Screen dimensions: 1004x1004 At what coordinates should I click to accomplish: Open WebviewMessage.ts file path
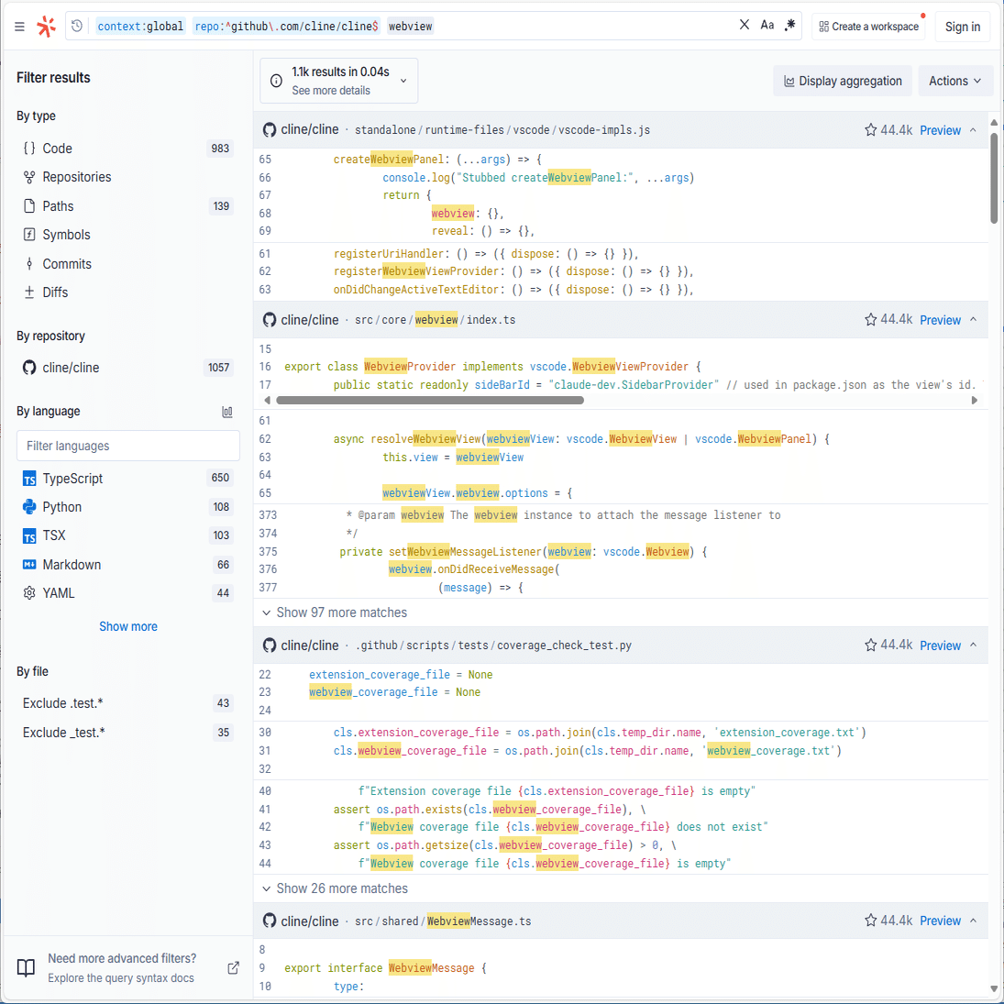click(443, 921)
